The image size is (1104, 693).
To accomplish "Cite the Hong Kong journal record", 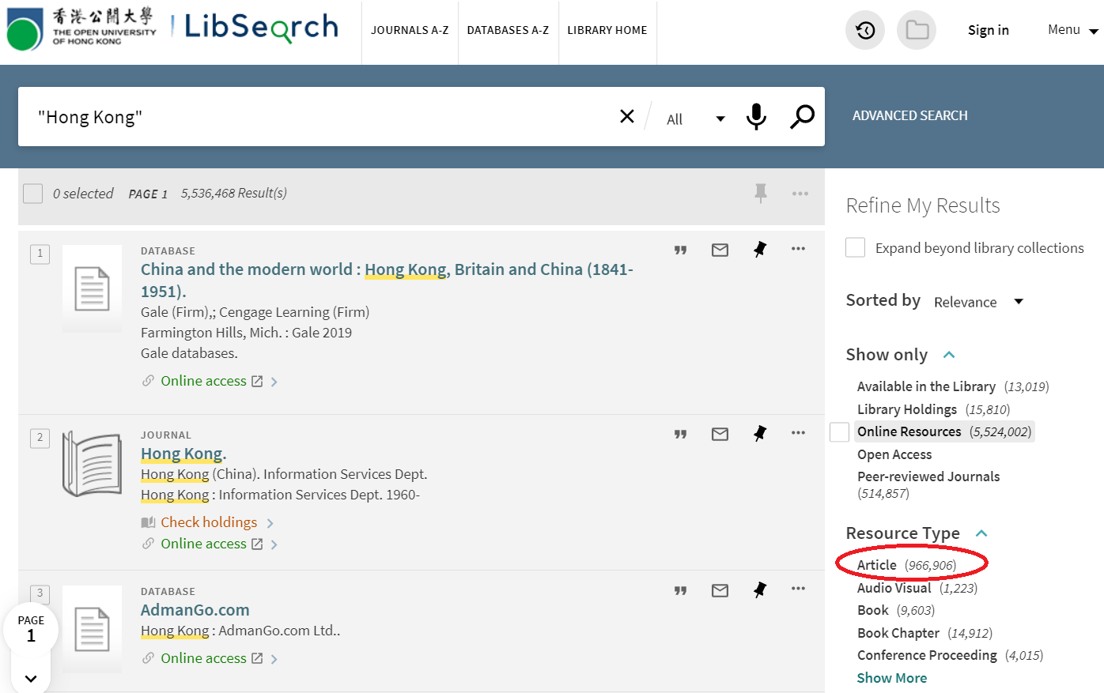I will pos(680,434).
